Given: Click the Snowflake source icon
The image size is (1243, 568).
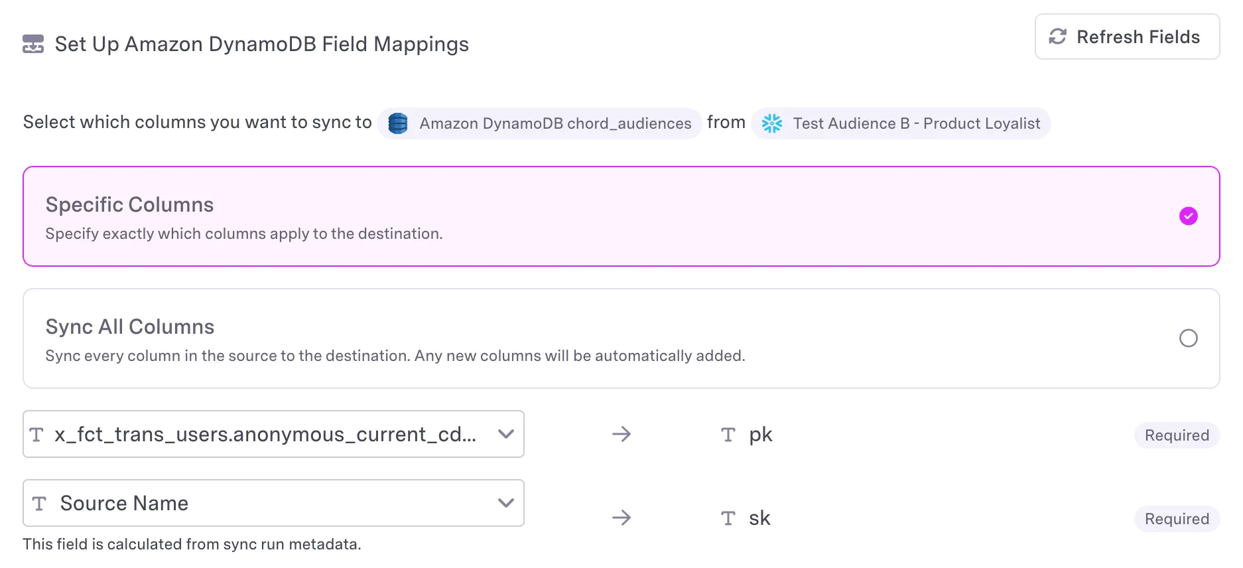Looking at the screenshot, I should (x=772, y=123).
